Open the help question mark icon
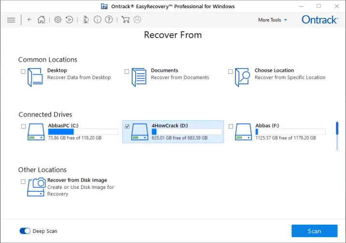 pos(109,20)
